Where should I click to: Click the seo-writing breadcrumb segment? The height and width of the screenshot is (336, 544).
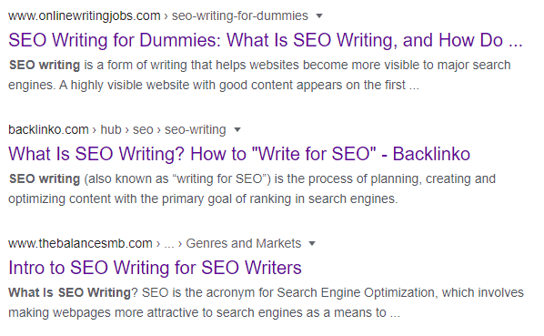tap(195, 130)
